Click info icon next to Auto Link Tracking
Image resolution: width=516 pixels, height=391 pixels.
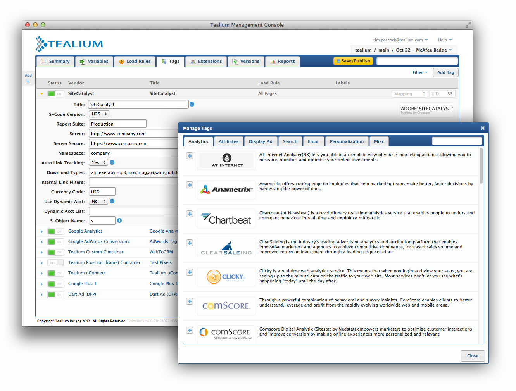click(x=112, y=162)
